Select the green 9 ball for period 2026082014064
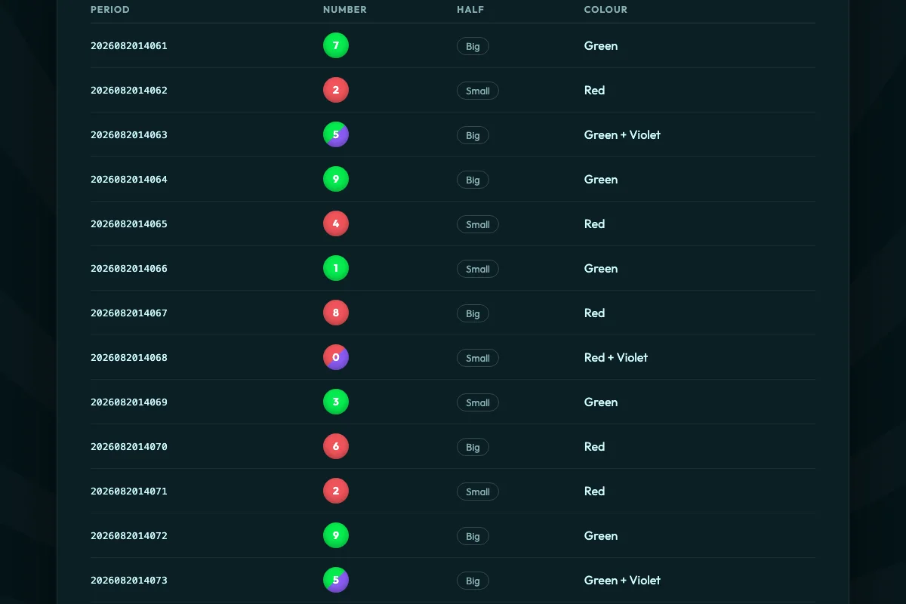This screenshot has width=906, height=604. tap(336, 180)
